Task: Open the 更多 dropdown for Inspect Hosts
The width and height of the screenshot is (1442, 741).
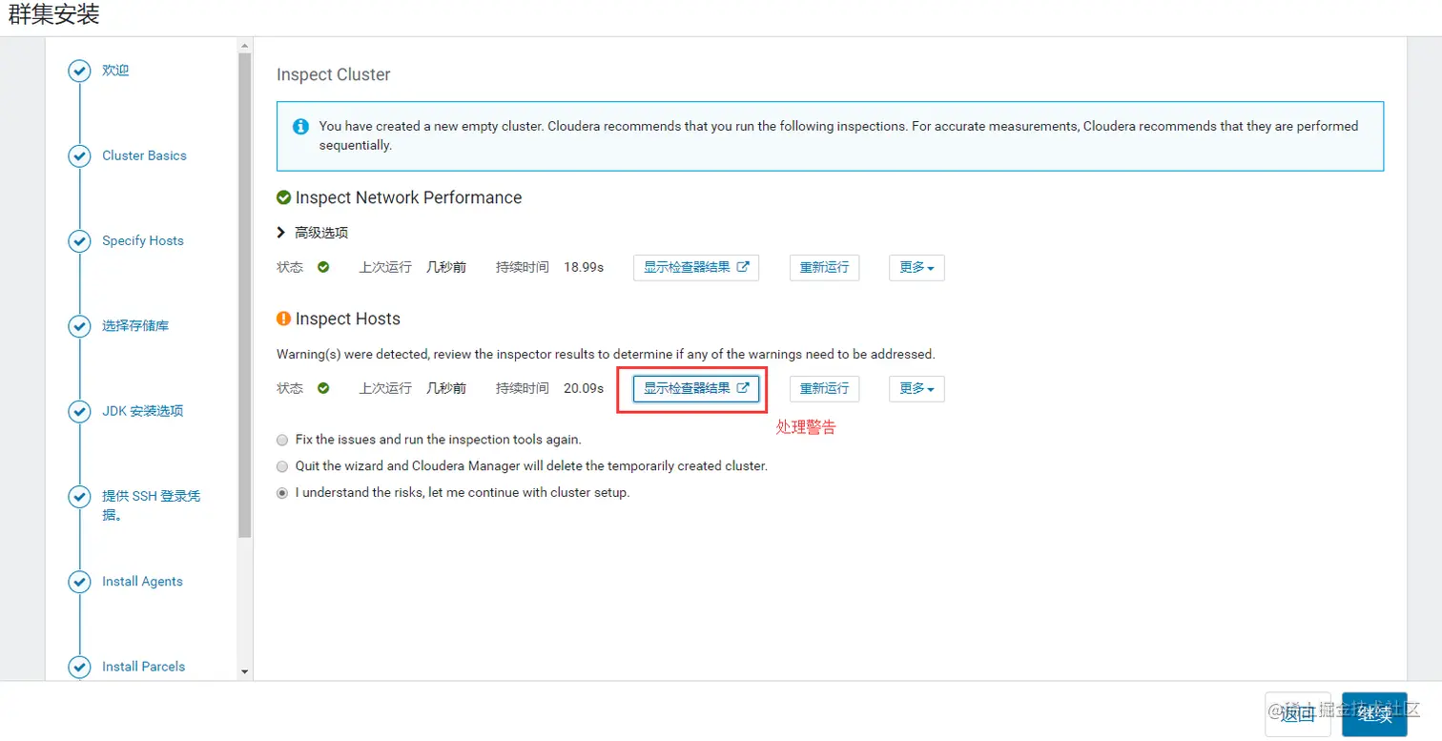Action: (917, 389)
